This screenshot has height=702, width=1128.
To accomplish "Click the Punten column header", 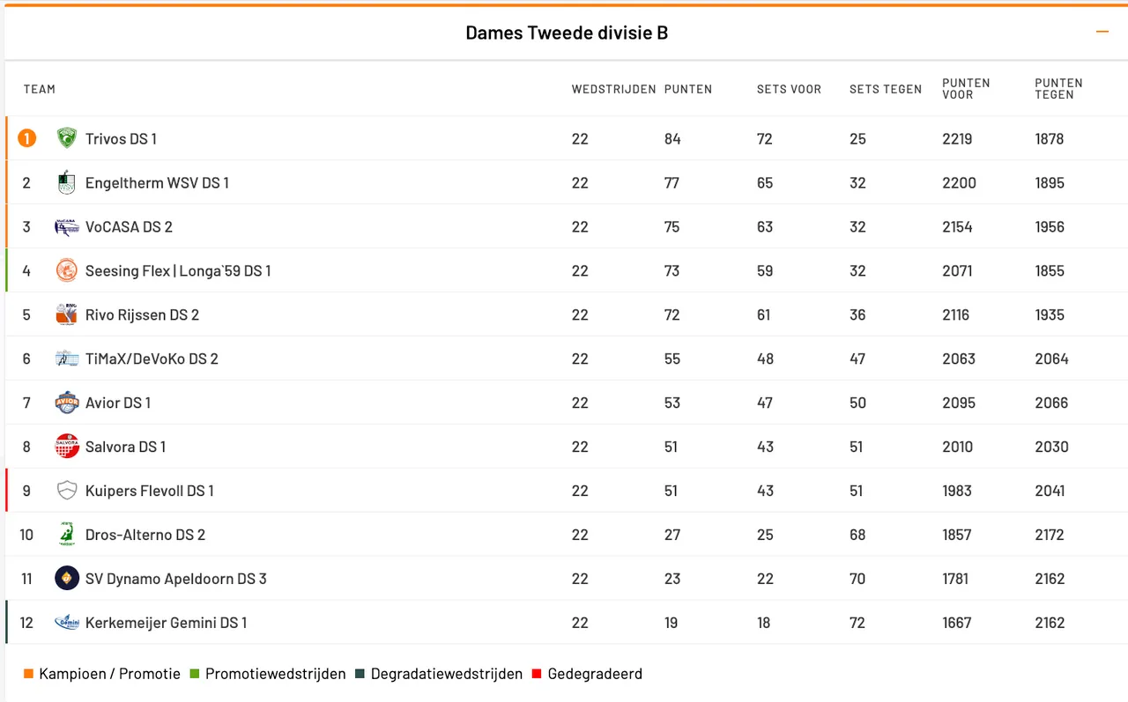I will 688,89.
